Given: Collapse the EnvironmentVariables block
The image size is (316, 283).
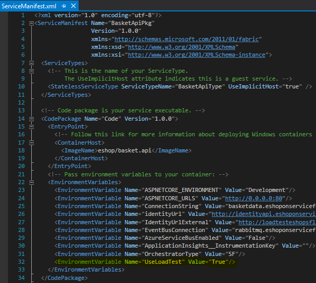Looking at the screenshot, I should pos(31,183).
